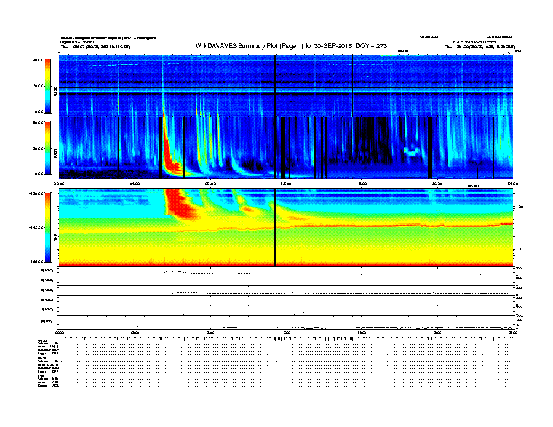Click the color scale bar topped at 60.00

tap(47, 149)
